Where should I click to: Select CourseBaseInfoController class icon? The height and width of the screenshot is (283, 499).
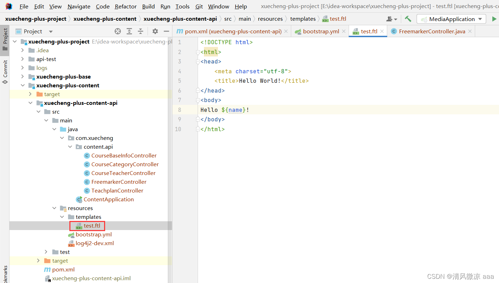(87, 156)
